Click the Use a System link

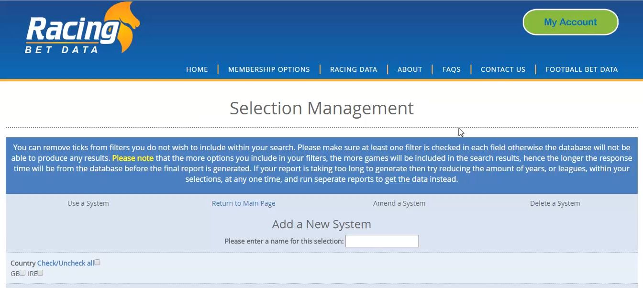coord(88,203)
